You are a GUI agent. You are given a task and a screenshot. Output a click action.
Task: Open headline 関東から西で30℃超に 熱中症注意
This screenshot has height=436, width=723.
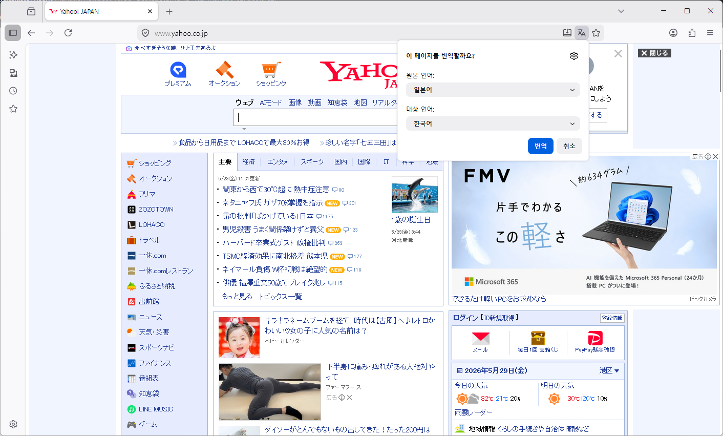[276, 190]
